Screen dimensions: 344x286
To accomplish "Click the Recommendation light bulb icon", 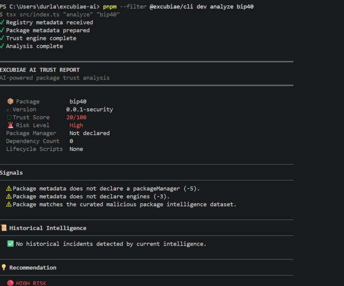I will (x=3, y=268).
